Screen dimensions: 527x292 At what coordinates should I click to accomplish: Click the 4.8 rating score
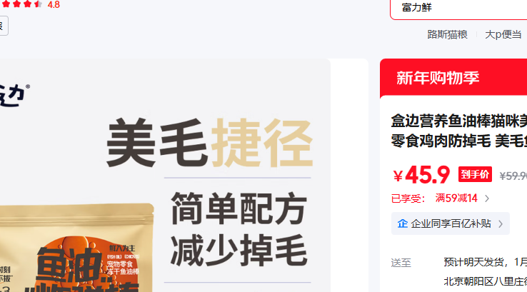tap(54, 5)
